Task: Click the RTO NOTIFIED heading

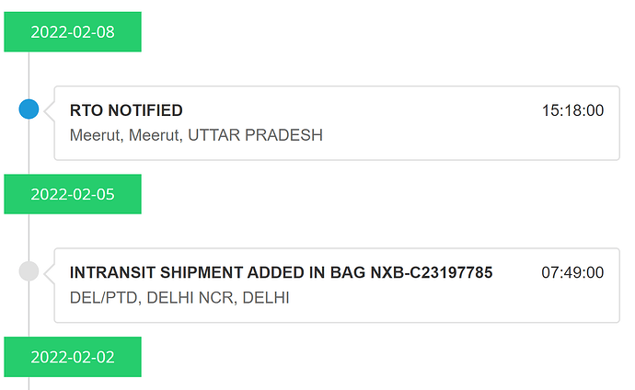Action: click(x=126, y=110)
